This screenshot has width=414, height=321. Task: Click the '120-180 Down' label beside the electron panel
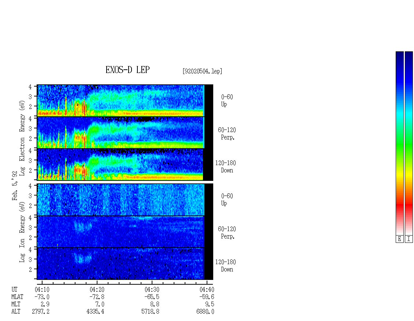pos(225,167)
